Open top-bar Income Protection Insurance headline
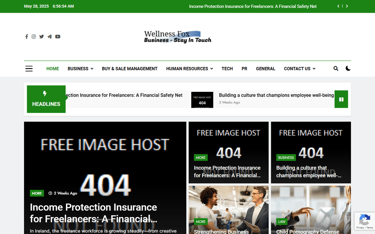This screenshot has height=234, width=375. tap(253, 7)
